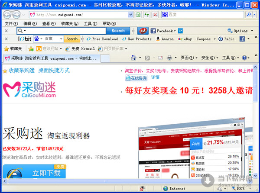Click the yellow Search button on IObit toolbar
The height and width of the screenshot is (193, 260).
pyautogui.click(x=72, y=39)
